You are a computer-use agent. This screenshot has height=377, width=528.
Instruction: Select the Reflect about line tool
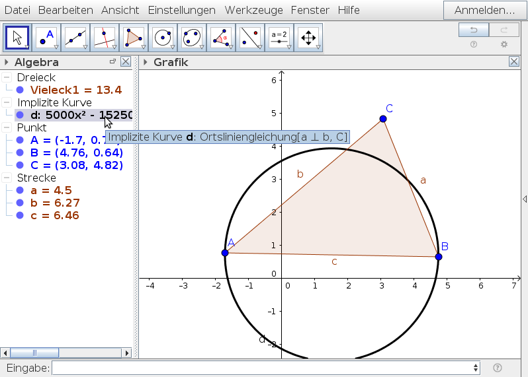coord(250,38)
